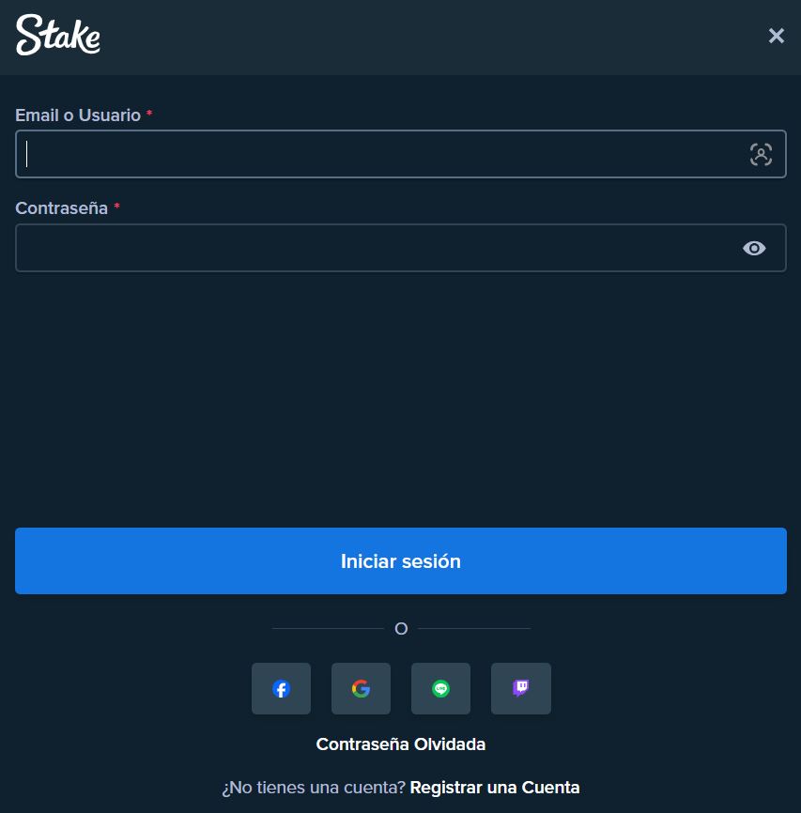Click the Email o Usuario label text

tap(78, 115)
